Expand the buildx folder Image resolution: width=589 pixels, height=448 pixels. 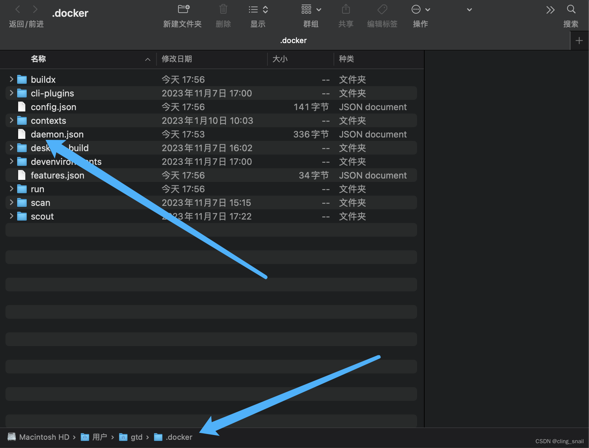11,79
